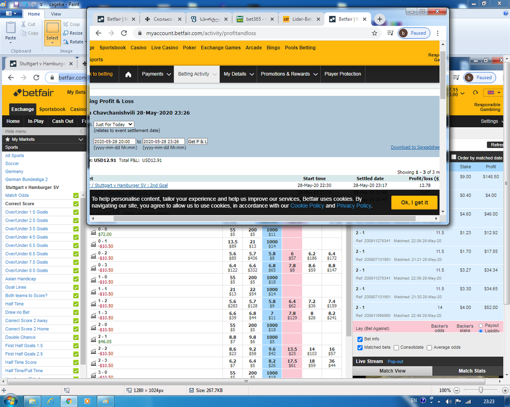The height and width of the screenshot is (407, 510).
Task: Open the Exchange tab on Betfair
Action: (22, 109)
